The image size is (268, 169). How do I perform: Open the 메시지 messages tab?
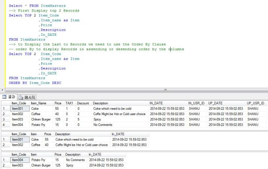27,97
